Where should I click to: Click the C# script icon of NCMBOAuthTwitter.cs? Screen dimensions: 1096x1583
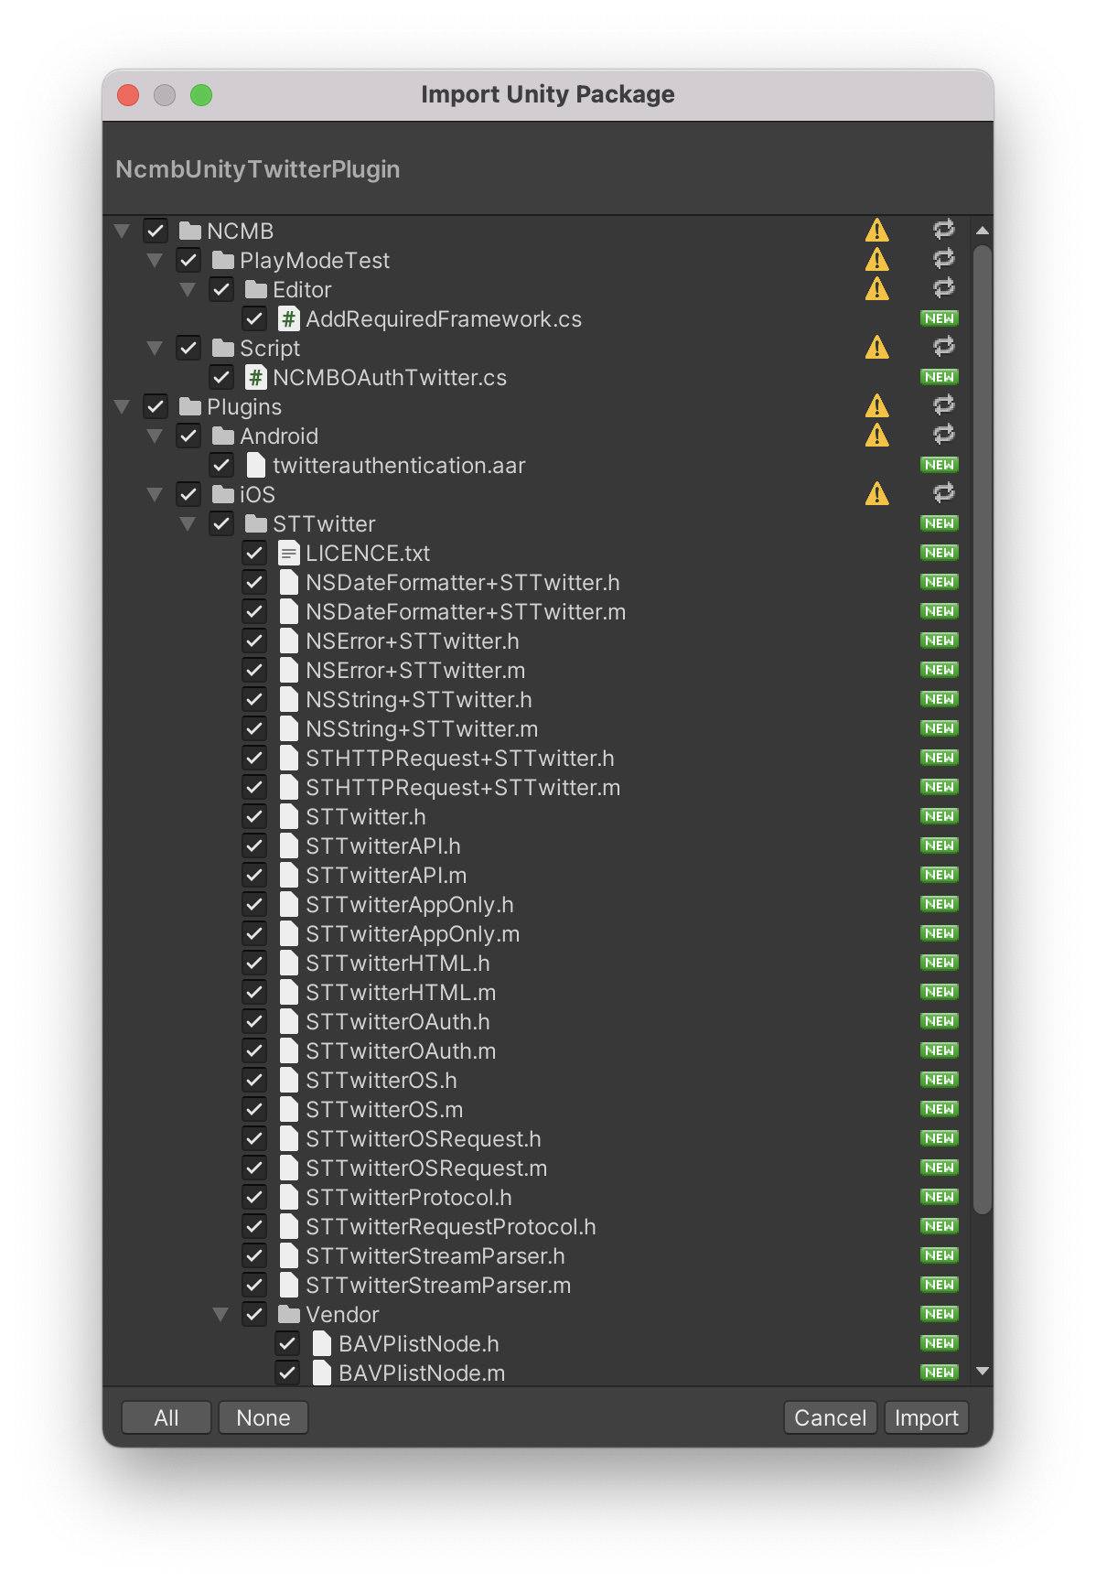(255, 377)
